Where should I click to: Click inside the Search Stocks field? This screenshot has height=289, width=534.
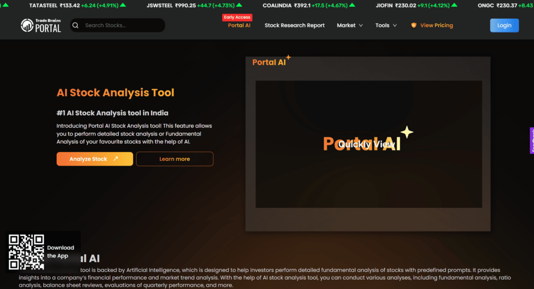coord(117,25)
